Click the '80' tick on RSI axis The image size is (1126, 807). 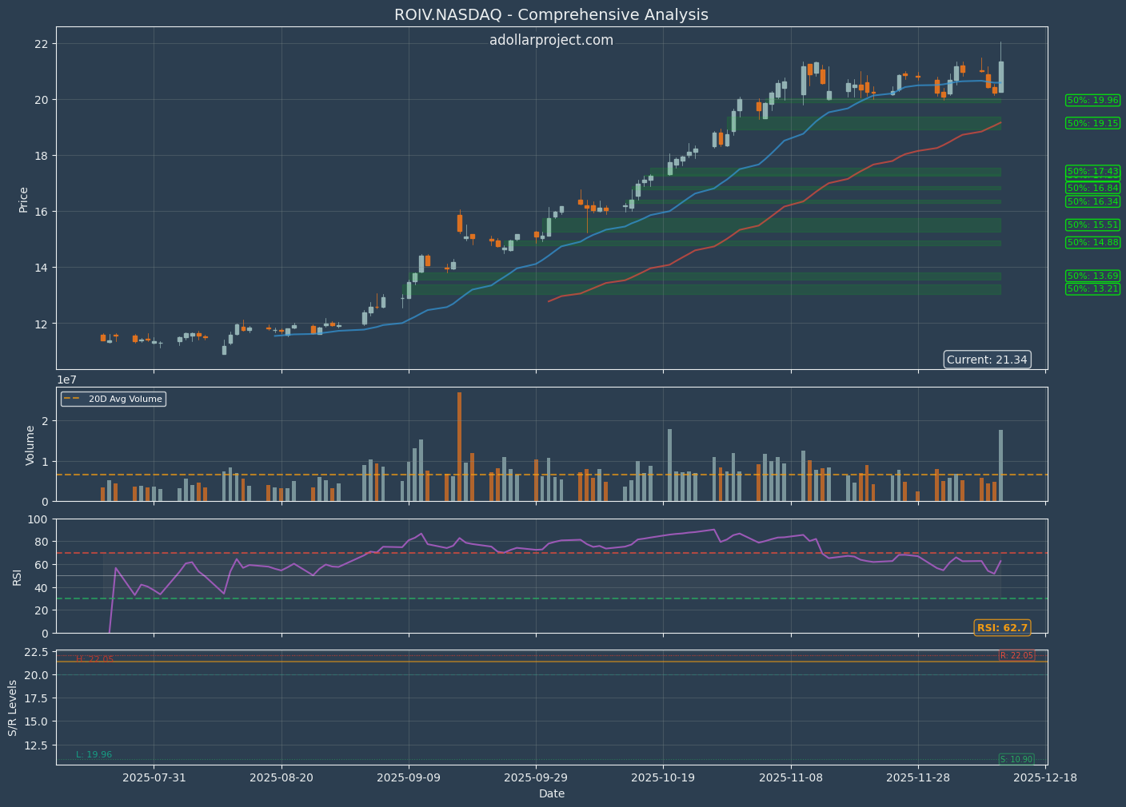tap(42, 542)
